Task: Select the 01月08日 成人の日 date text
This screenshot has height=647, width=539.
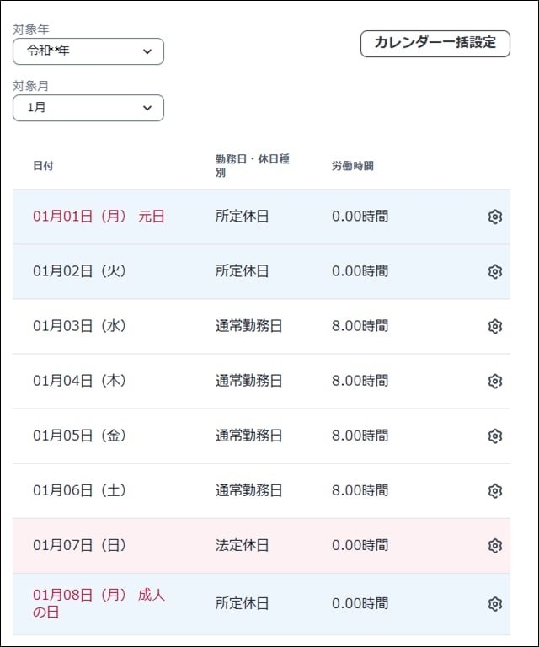Action: (99, 603)
